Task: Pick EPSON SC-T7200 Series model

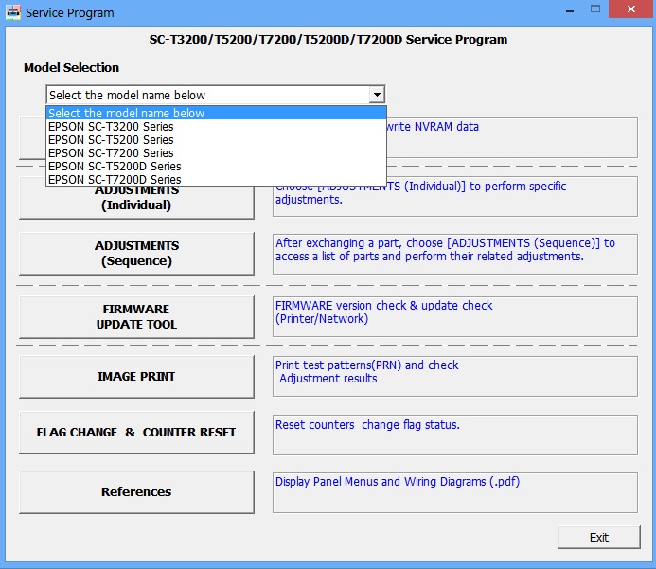Action: tap(216, 153)
